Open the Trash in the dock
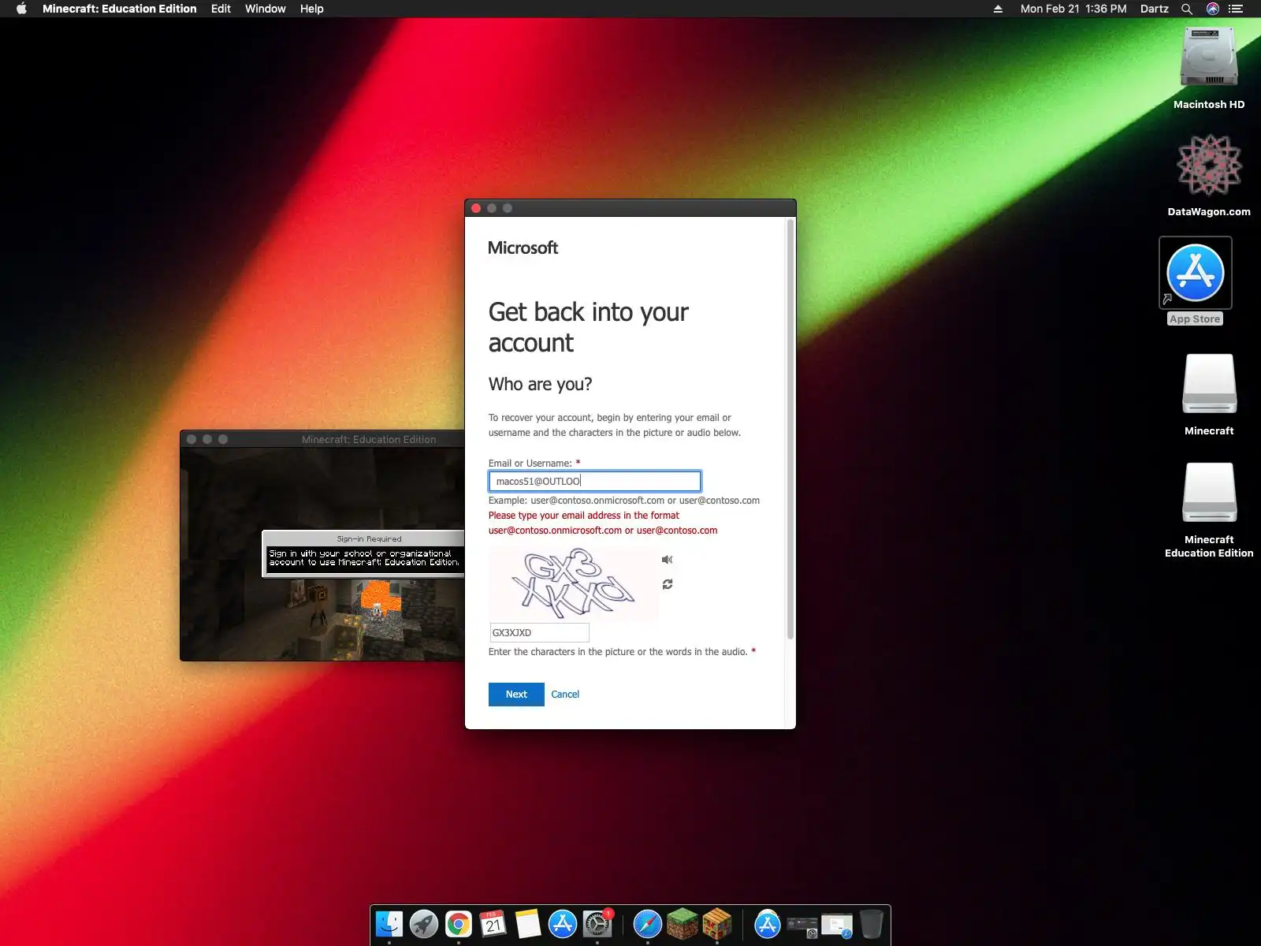 click(x=872, y=924)
